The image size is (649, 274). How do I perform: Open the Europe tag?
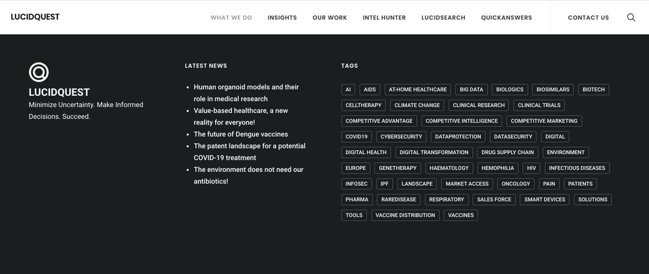pyautogui.click(x=356, y=168)
